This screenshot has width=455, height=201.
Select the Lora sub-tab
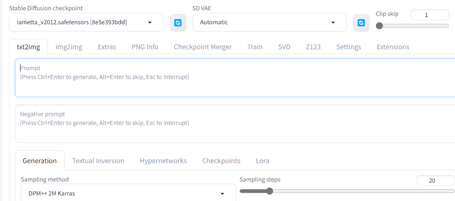tap(262, 161)
